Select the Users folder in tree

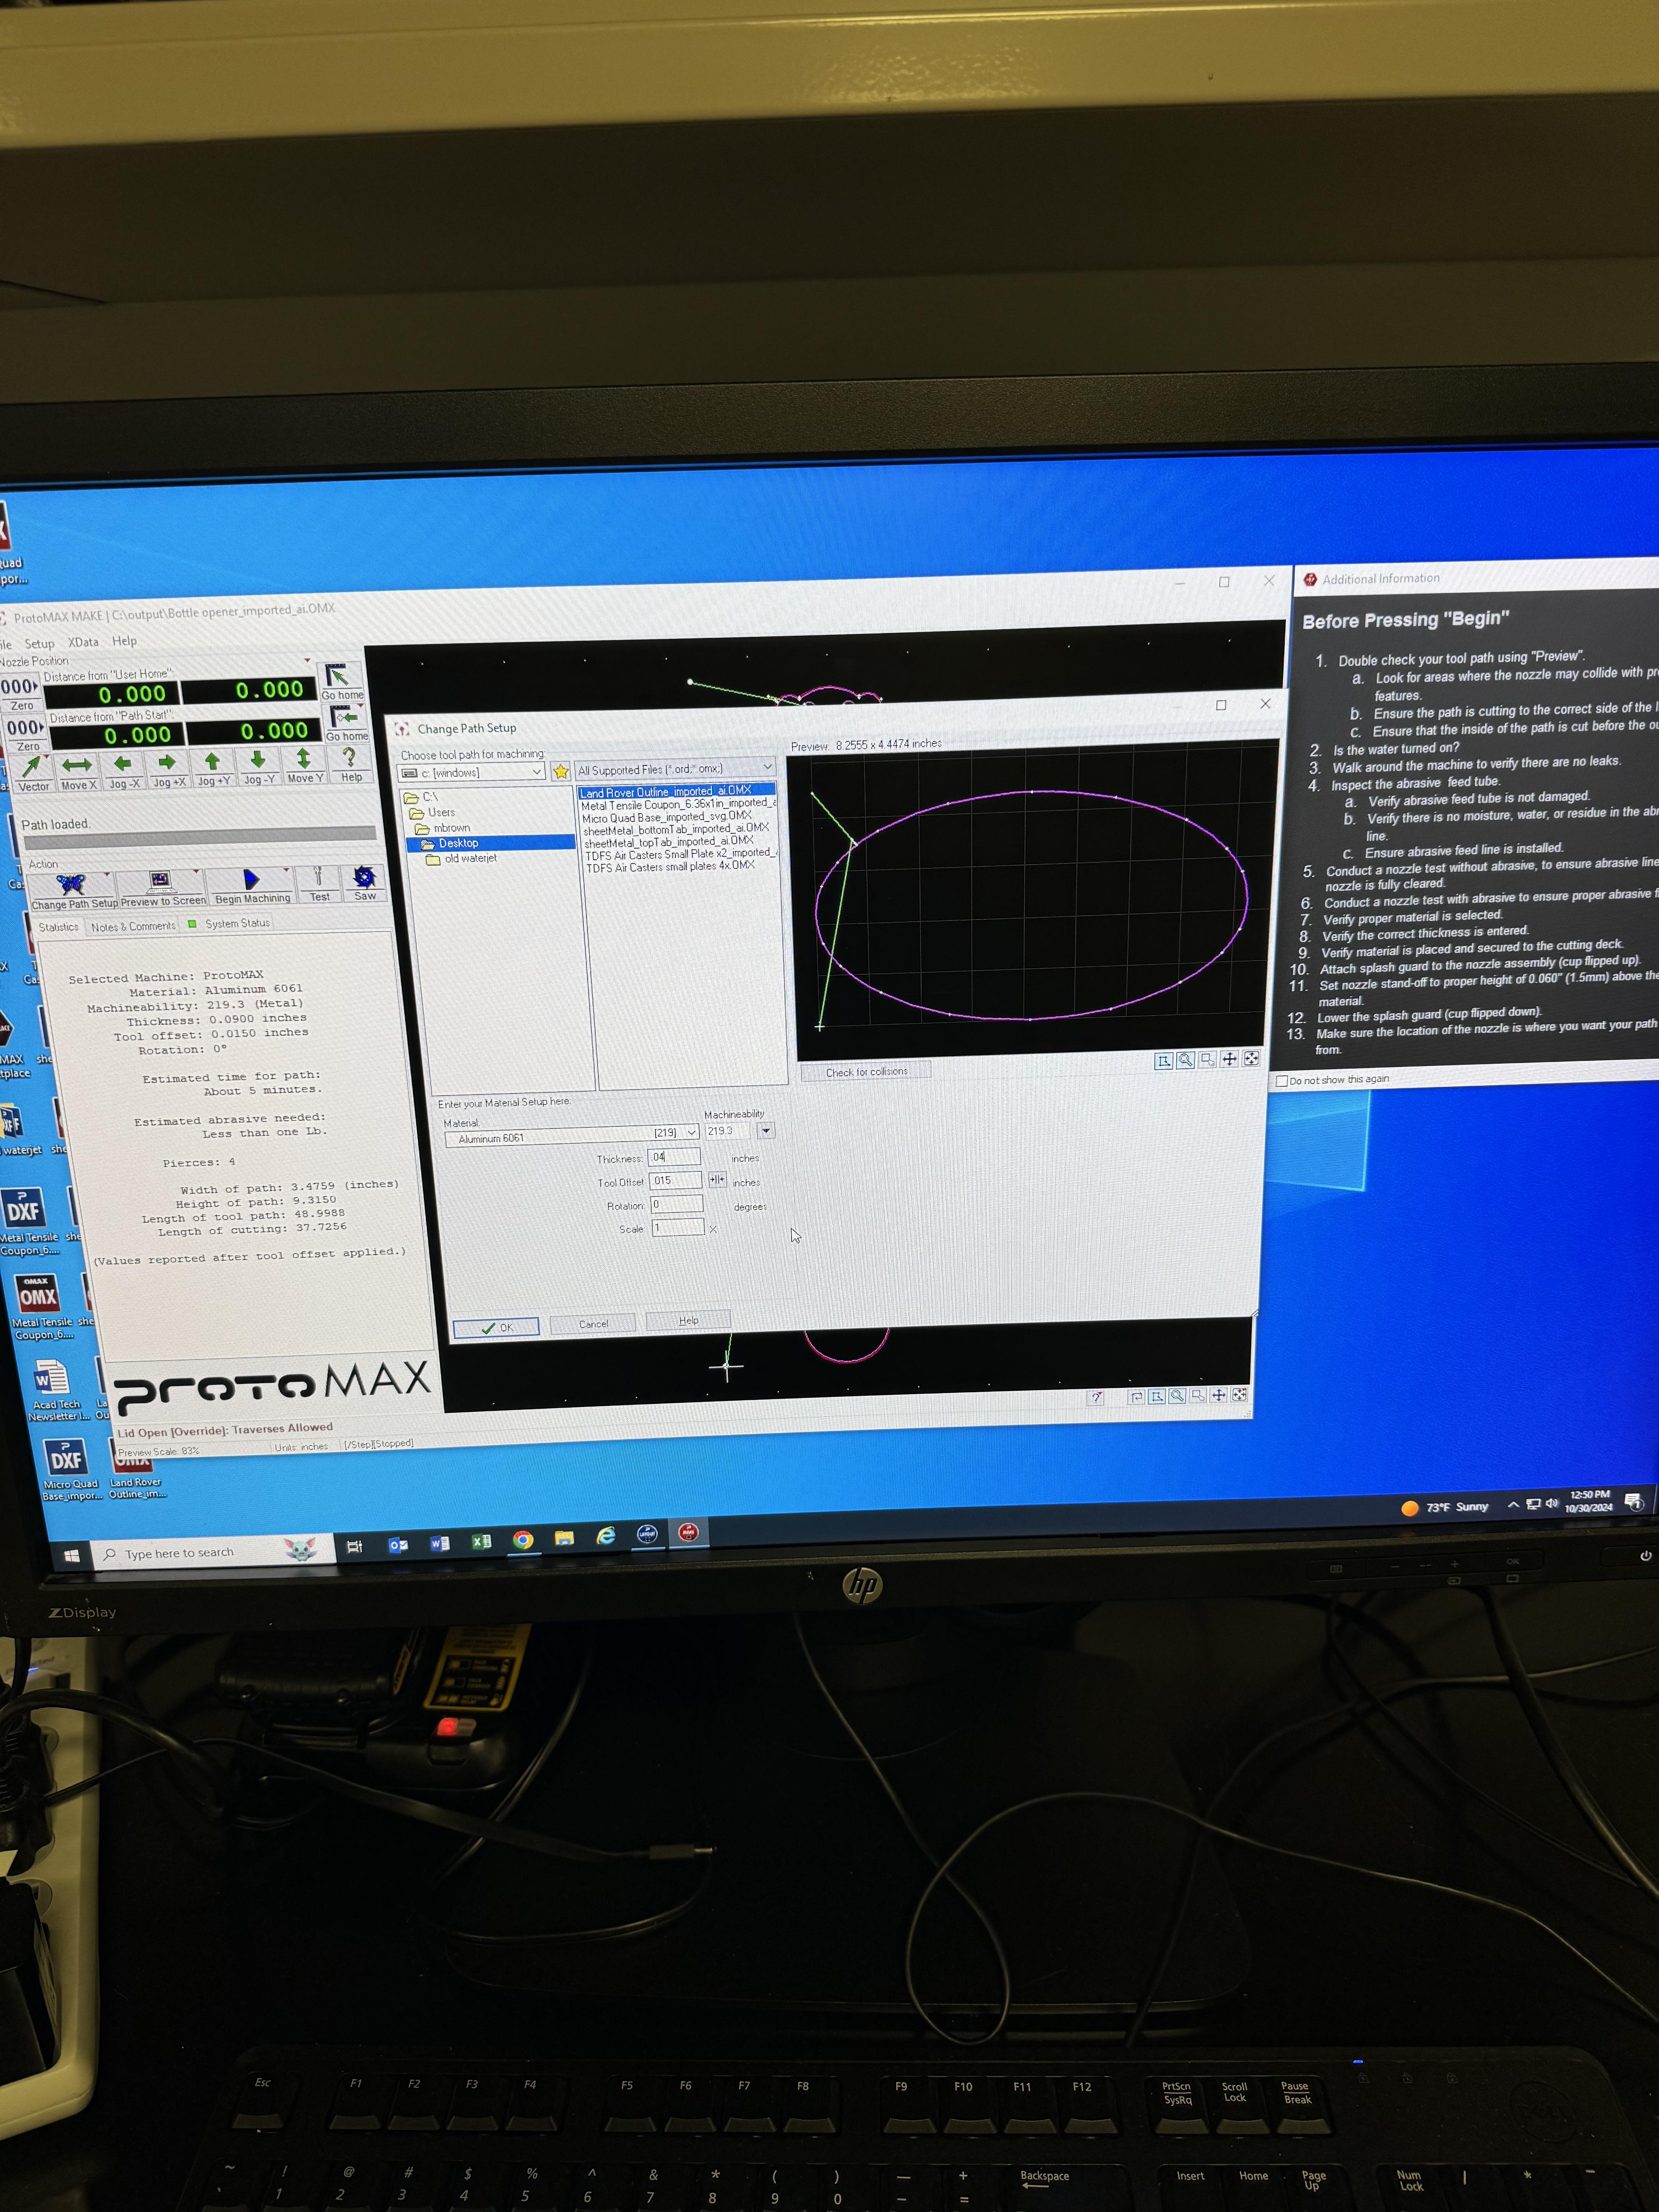click(x=433, y=812)
